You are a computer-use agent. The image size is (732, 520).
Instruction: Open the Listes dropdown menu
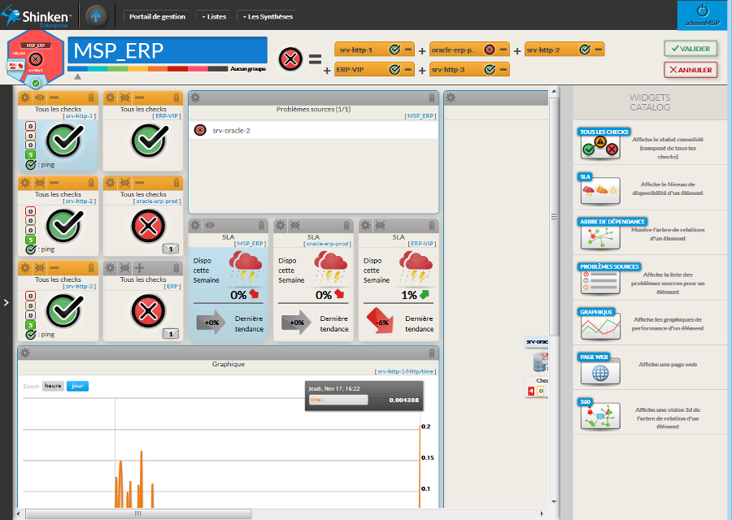click(x=213, y=16)
